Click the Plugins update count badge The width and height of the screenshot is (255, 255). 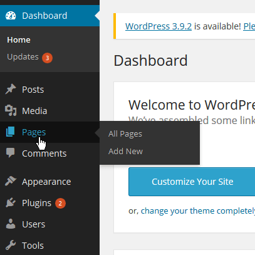click(x=60, y=203)
